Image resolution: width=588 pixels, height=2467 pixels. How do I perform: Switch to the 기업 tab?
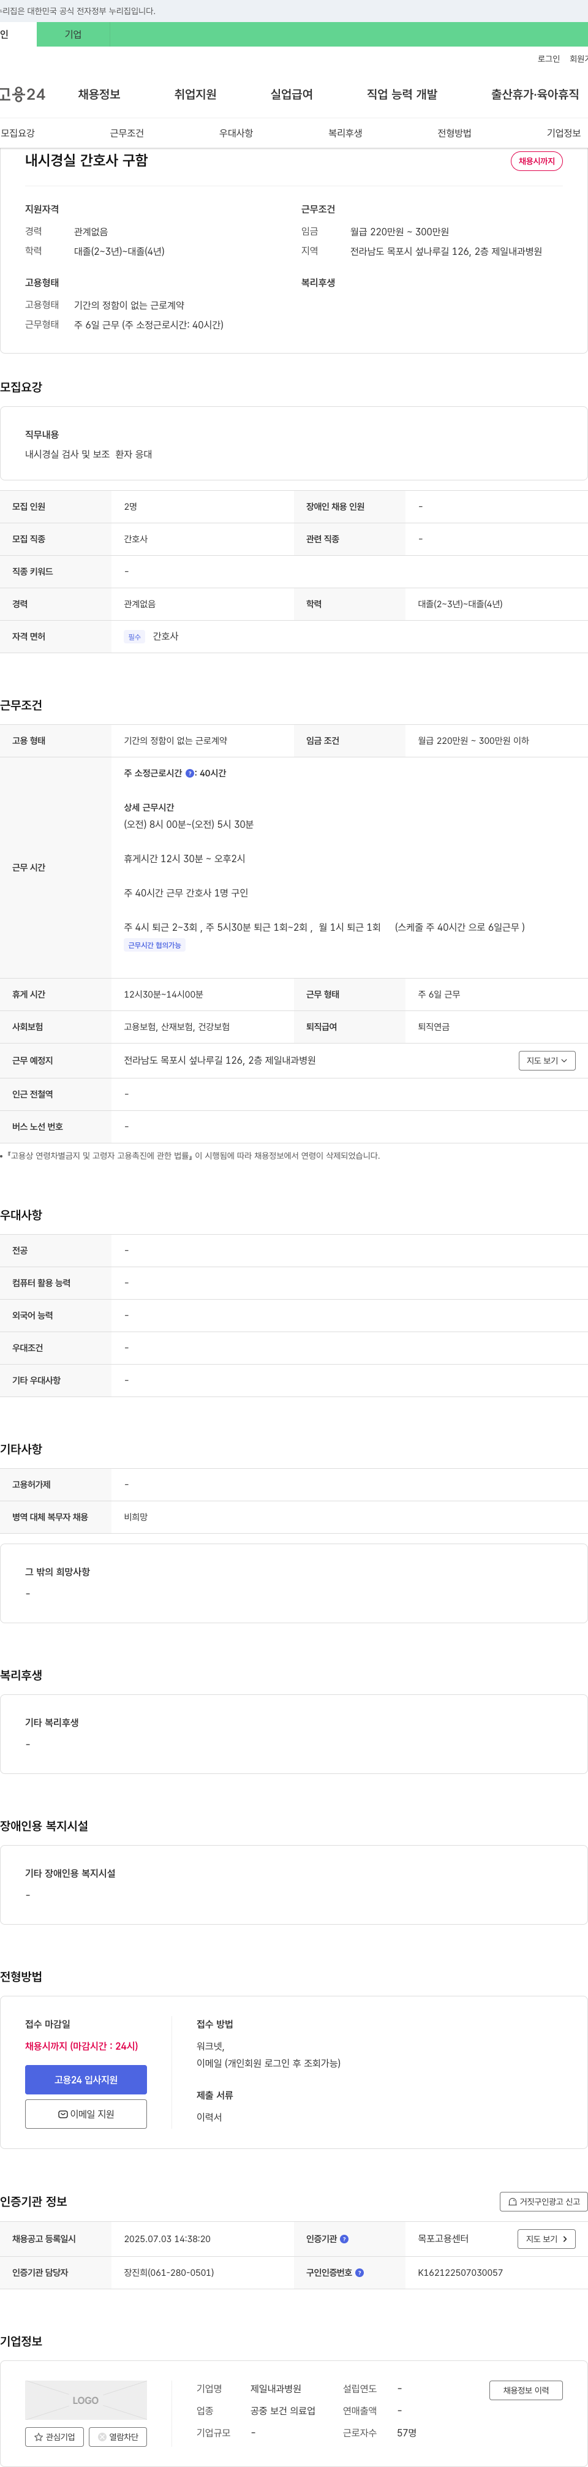click(73, 34)
